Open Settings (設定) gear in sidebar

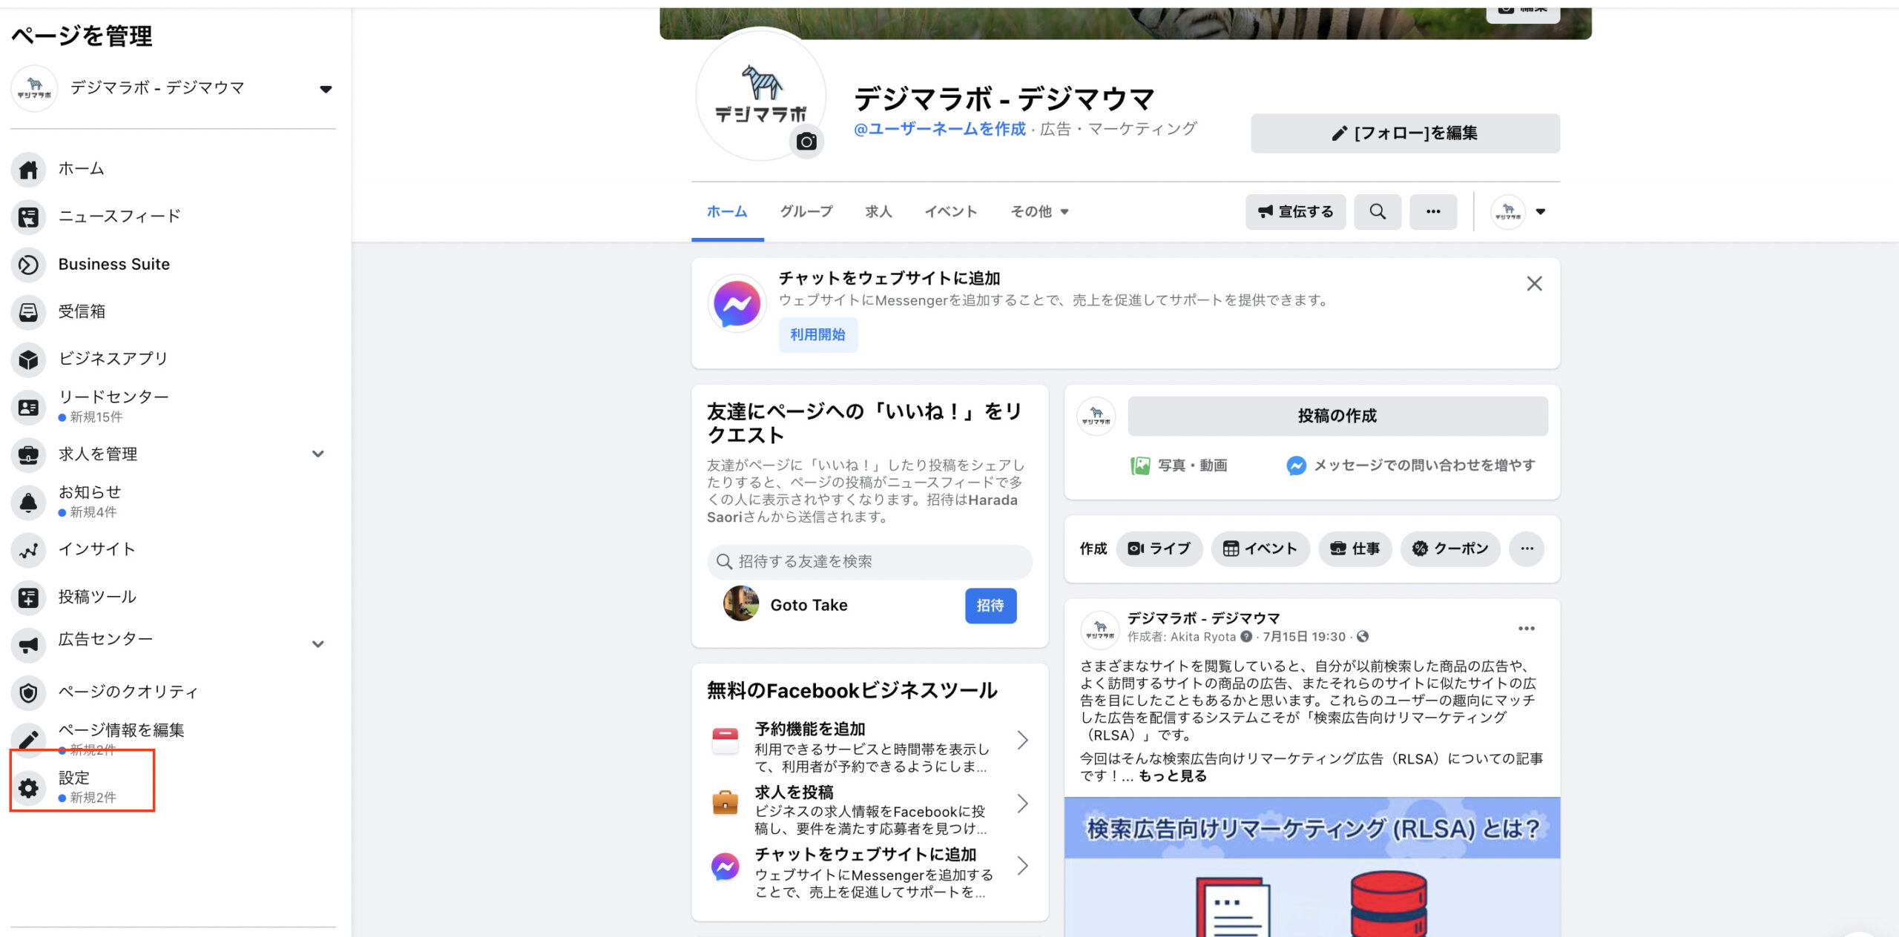click(29, 787)
